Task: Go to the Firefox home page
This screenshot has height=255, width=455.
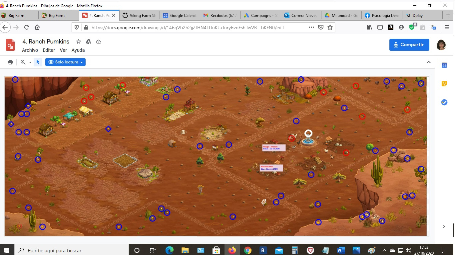Action: tap(37, 28)
